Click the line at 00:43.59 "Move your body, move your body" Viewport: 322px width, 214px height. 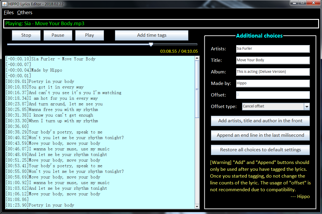click(53, 144)
